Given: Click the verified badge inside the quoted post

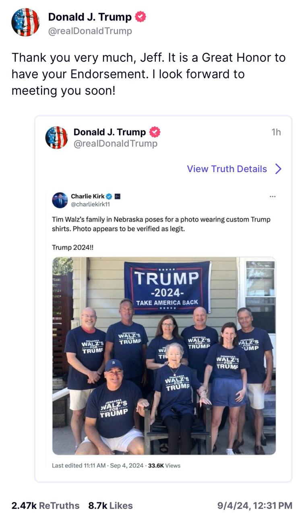Looking at the screenshot, I should click(155, 132).
